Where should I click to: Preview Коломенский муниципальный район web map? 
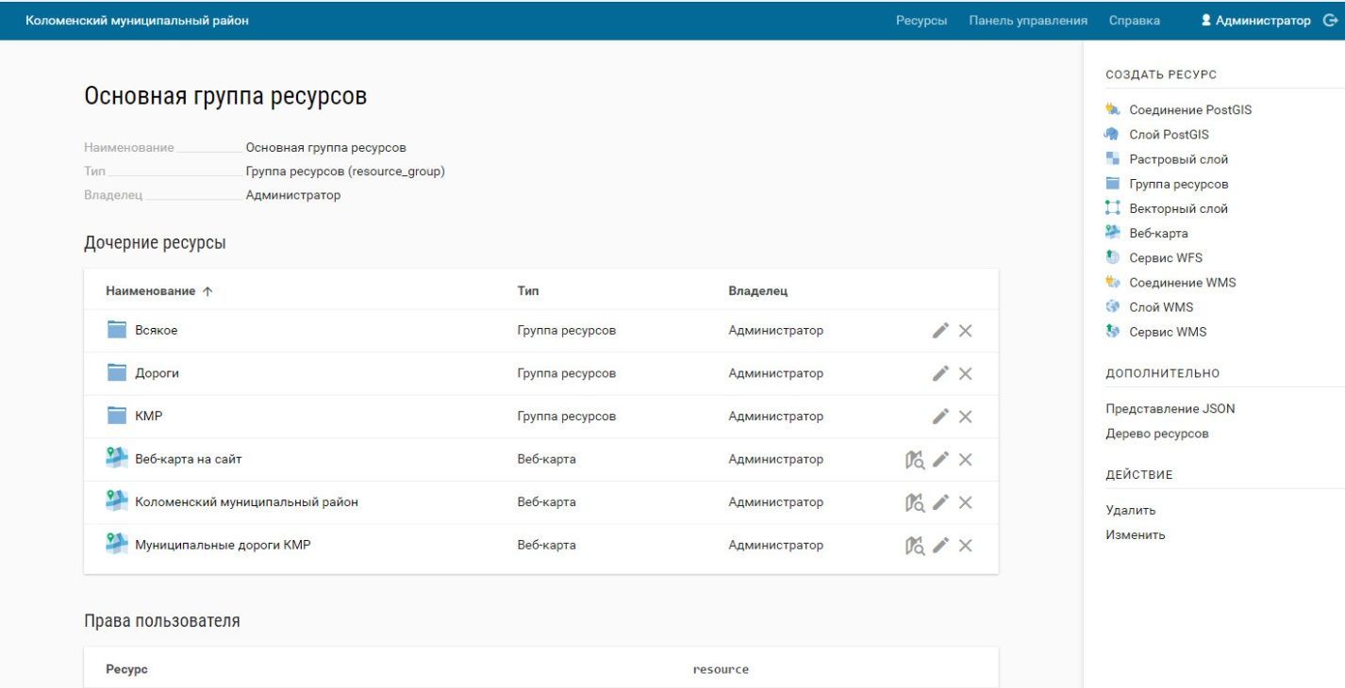[914, 502]
